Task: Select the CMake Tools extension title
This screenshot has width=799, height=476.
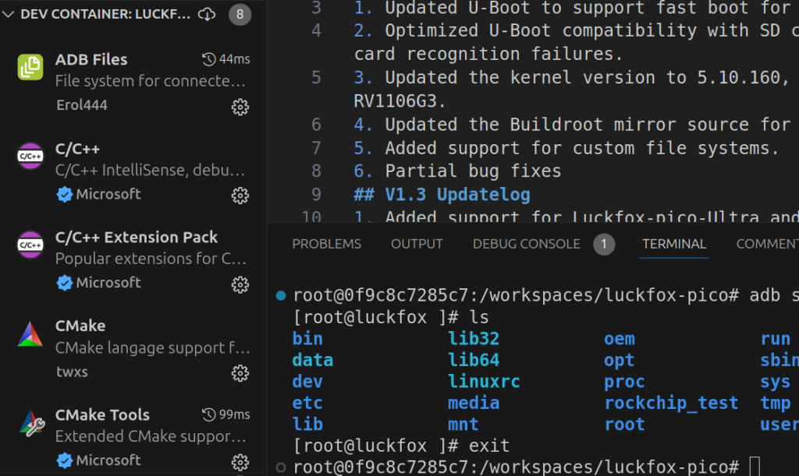Action: coord(102,415)
